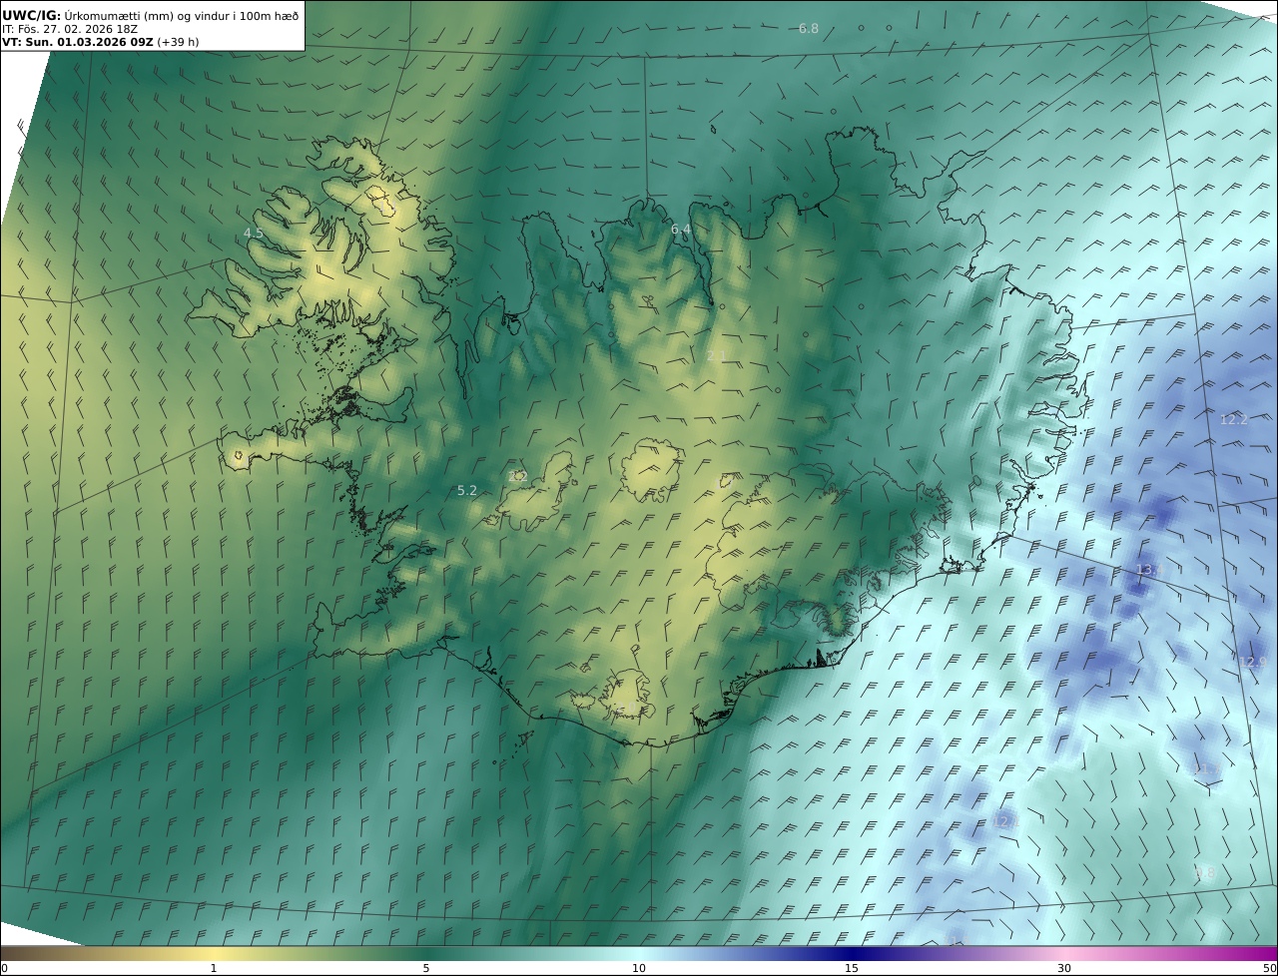
Task: Click the 12.1 value label
Action: coord(1006,821)
